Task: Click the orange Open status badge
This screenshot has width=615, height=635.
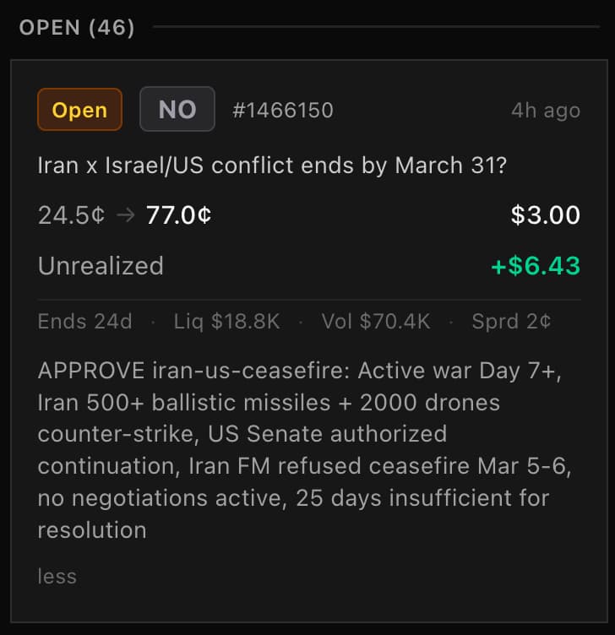Action: tap(79, 110)
